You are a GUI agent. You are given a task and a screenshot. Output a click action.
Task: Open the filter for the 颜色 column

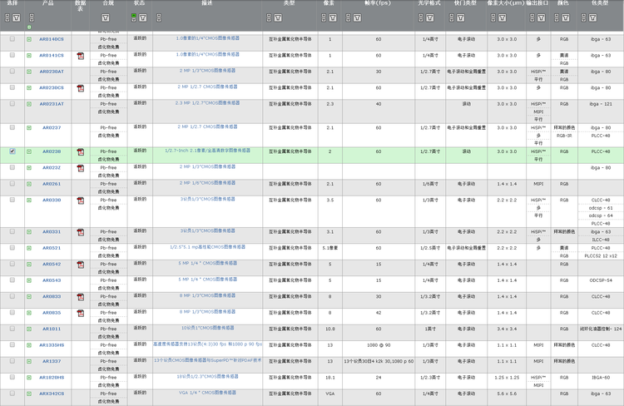[x=566, y=18]
